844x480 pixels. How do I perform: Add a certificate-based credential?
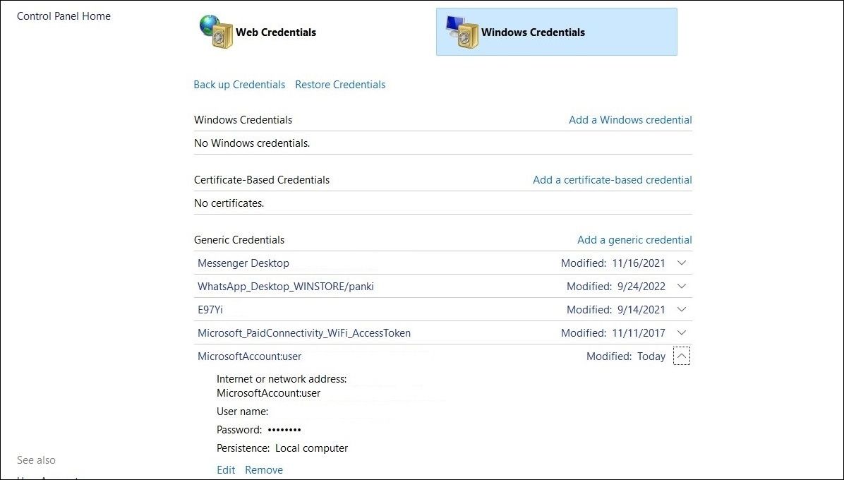click(613, 180)
